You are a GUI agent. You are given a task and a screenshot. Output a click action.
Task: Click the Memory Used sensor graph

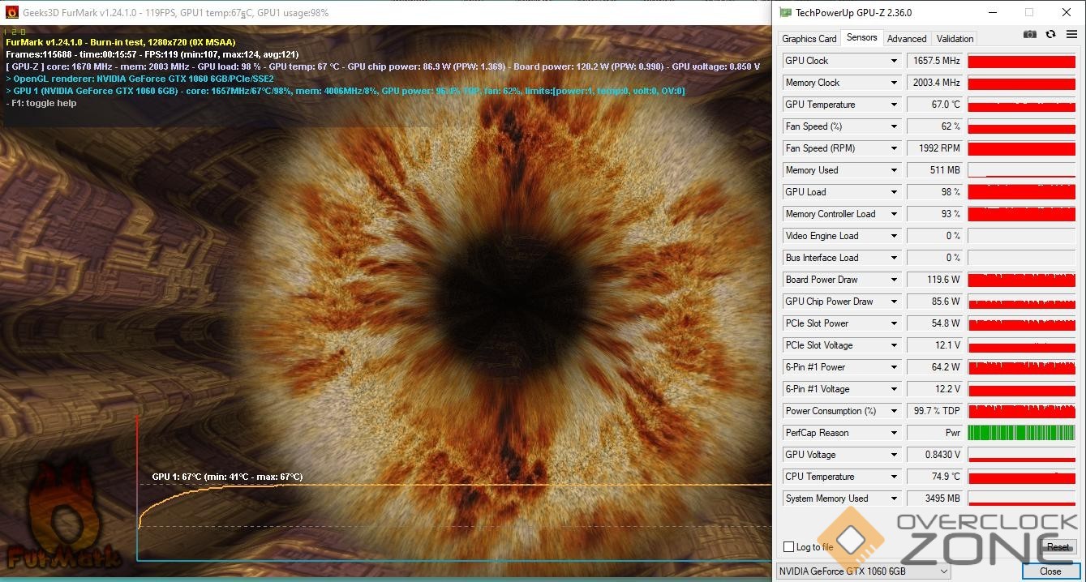(1021, 170)
